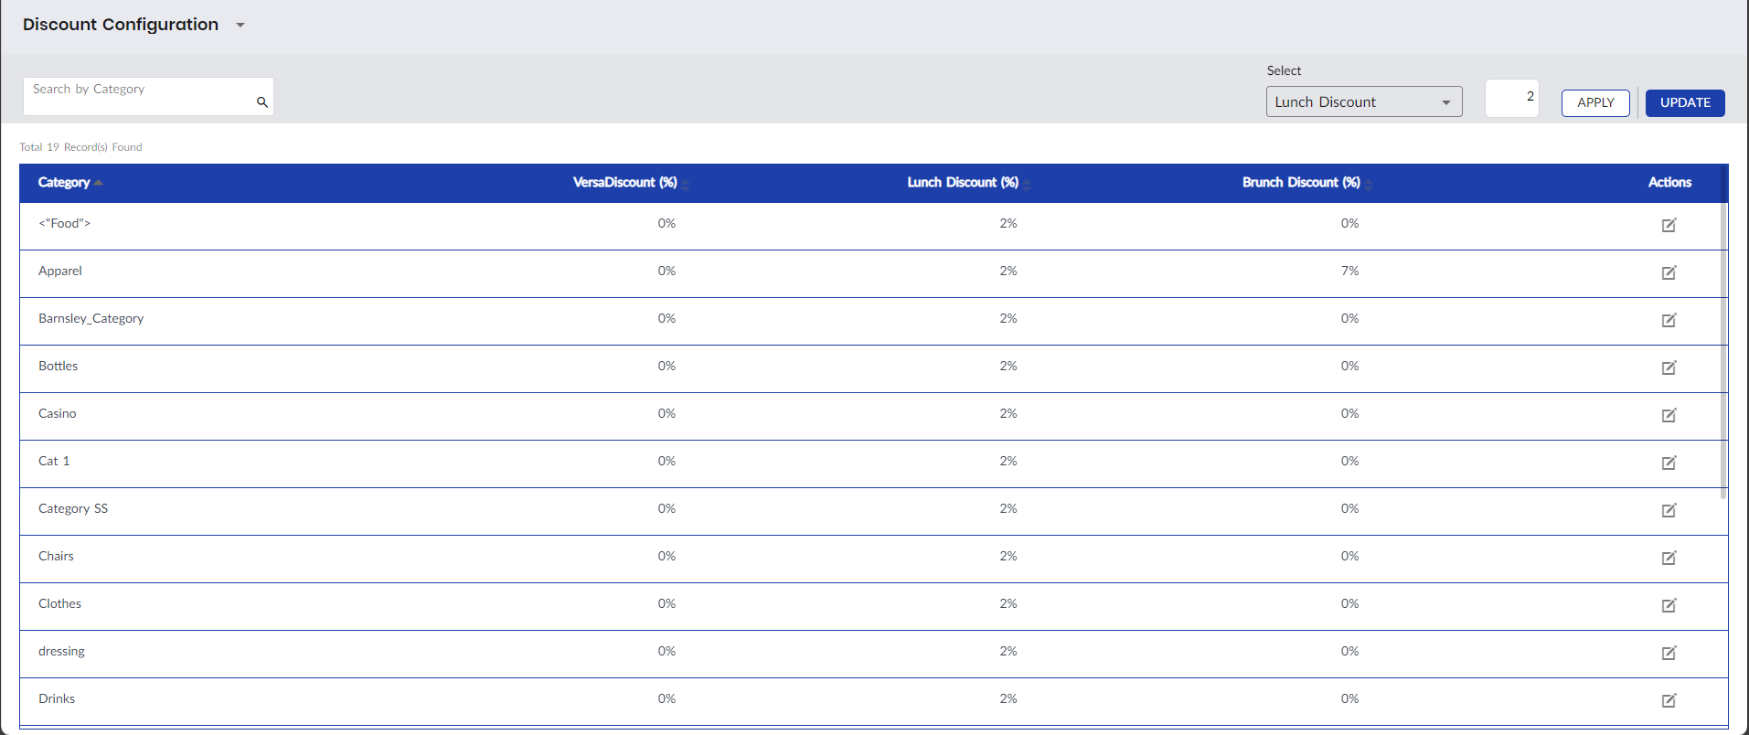Expand the Discount Configuration title dropdown

pyautogui.click(x=240, y=25)
